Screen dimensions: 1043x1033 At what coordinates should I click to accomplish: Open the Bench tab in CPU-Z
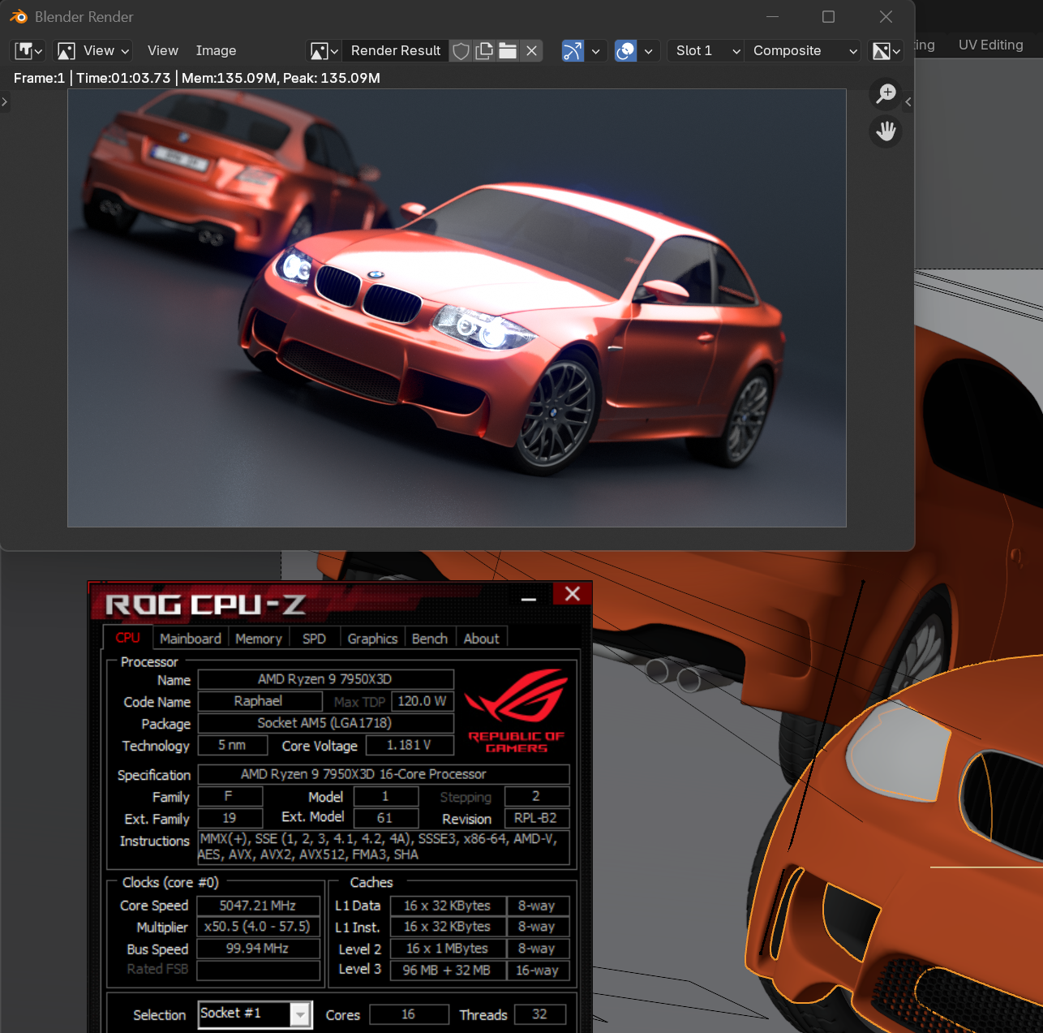click(x=429, y=639)
